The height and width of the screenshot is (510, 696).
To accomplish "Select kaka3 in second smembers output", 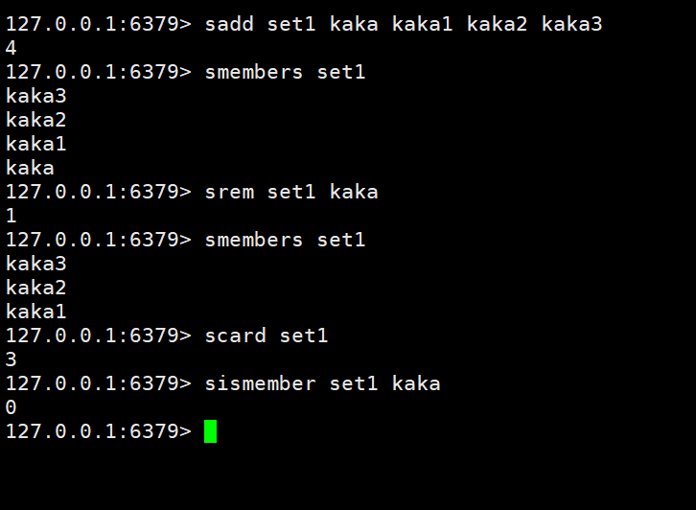I will pos(36,264).
